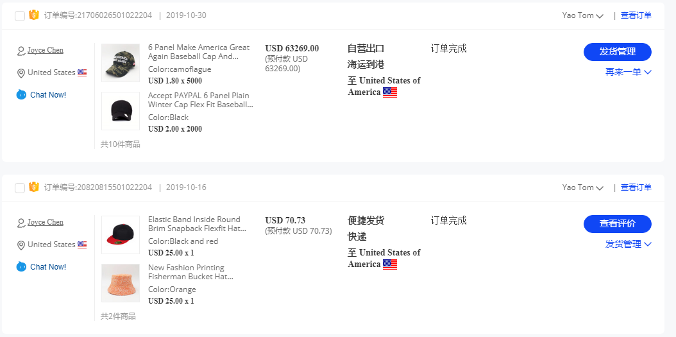Click the Chat Now icon in the second order
The width and height of the screenshot is (676, 337).
(21, 267)
